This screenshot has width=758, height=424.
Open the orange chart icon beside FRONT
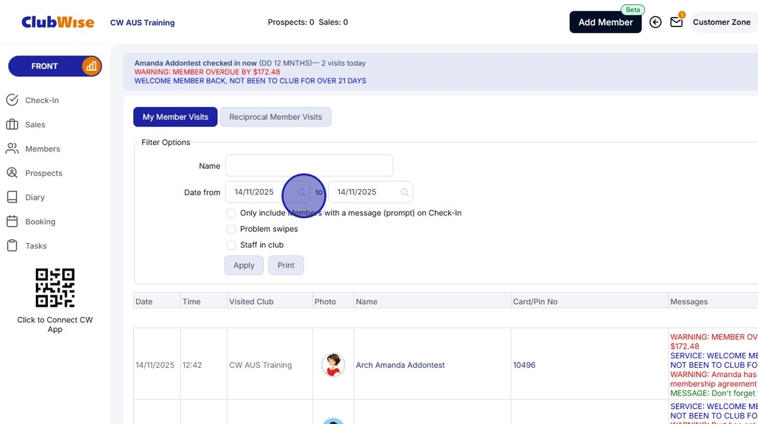pos(91,66)
